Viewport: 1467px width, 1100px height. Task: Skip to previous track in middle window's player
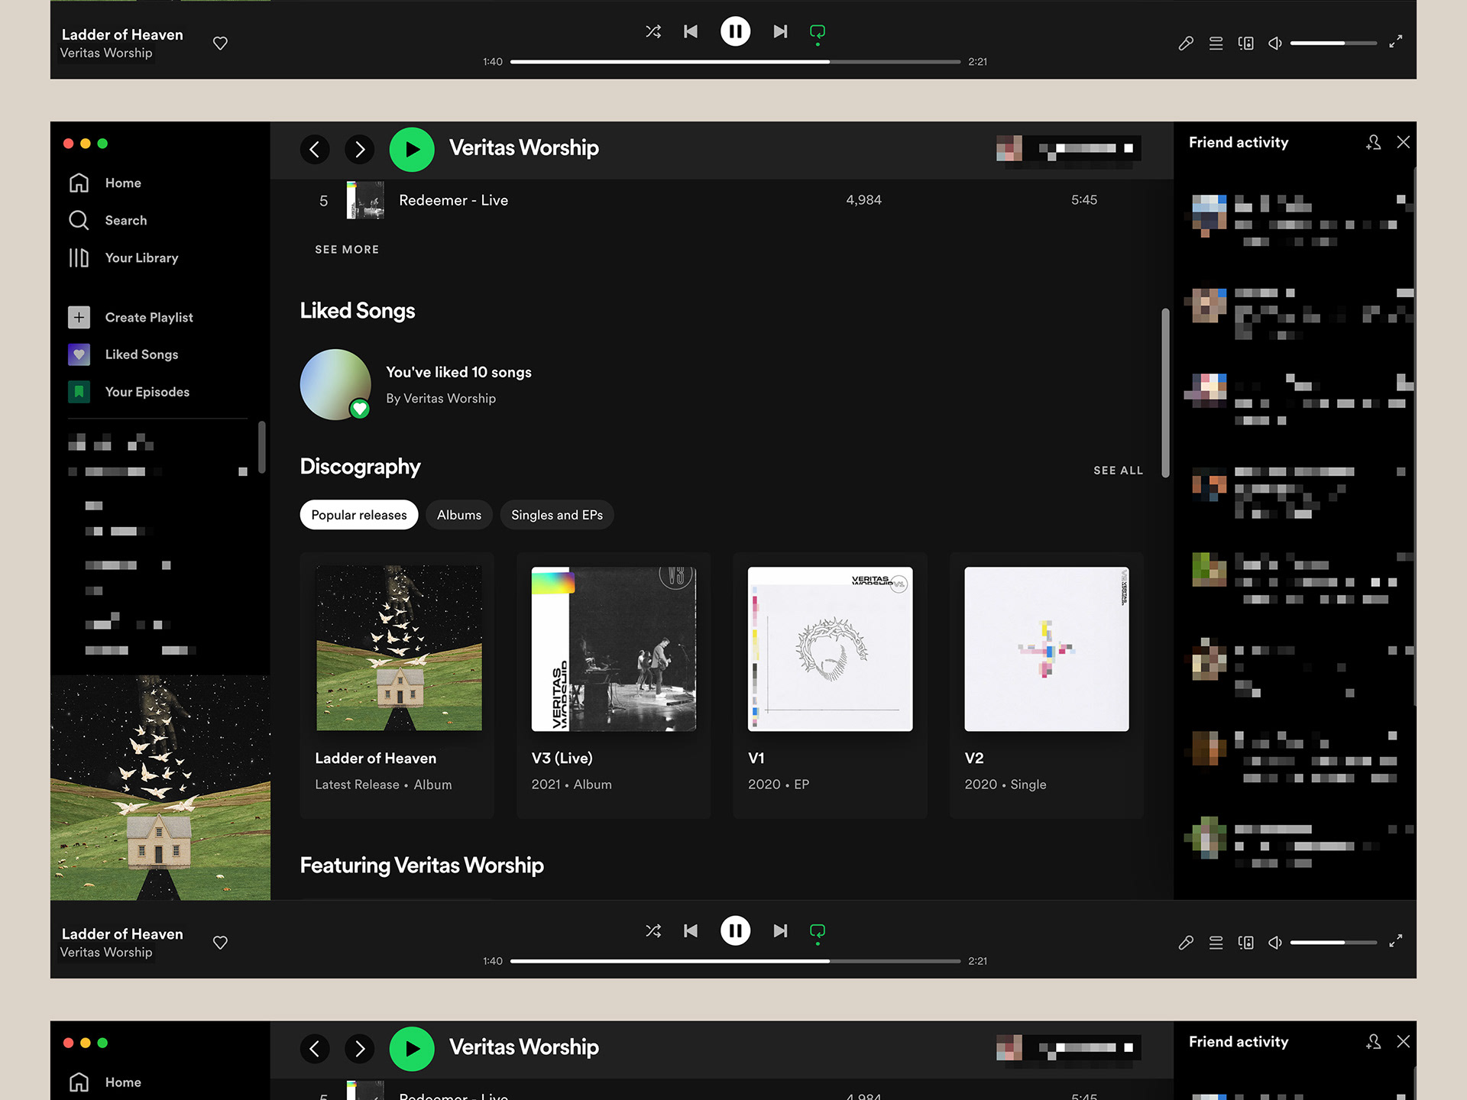(691, 931)
